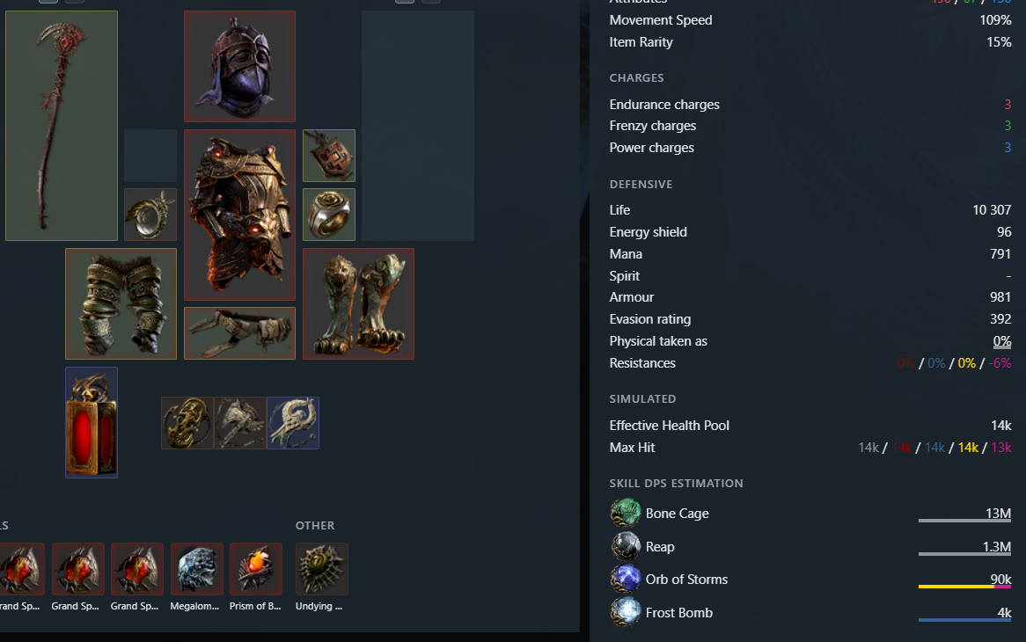Select the red life flask slot
The height and width of the screenshot is (642, 1026).
pos(92,422)
